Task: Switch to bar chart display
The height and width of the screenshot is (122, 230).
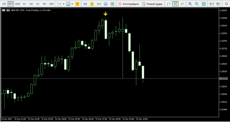Action: 169,4
